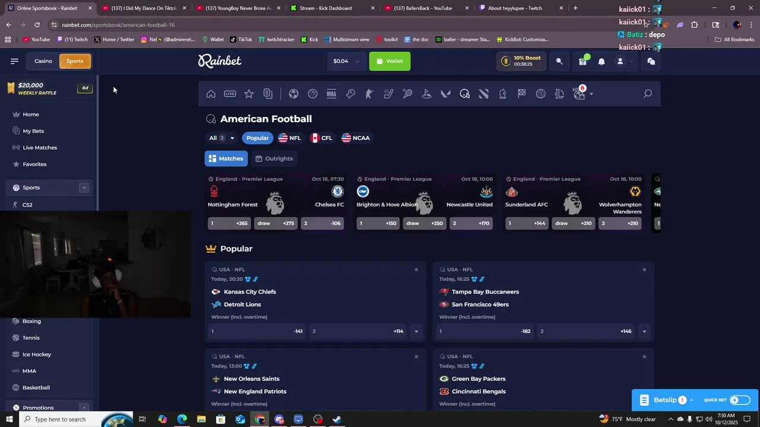Open Windows Start menu
Screen dimensions: 760x427
[x=9, y=419]
